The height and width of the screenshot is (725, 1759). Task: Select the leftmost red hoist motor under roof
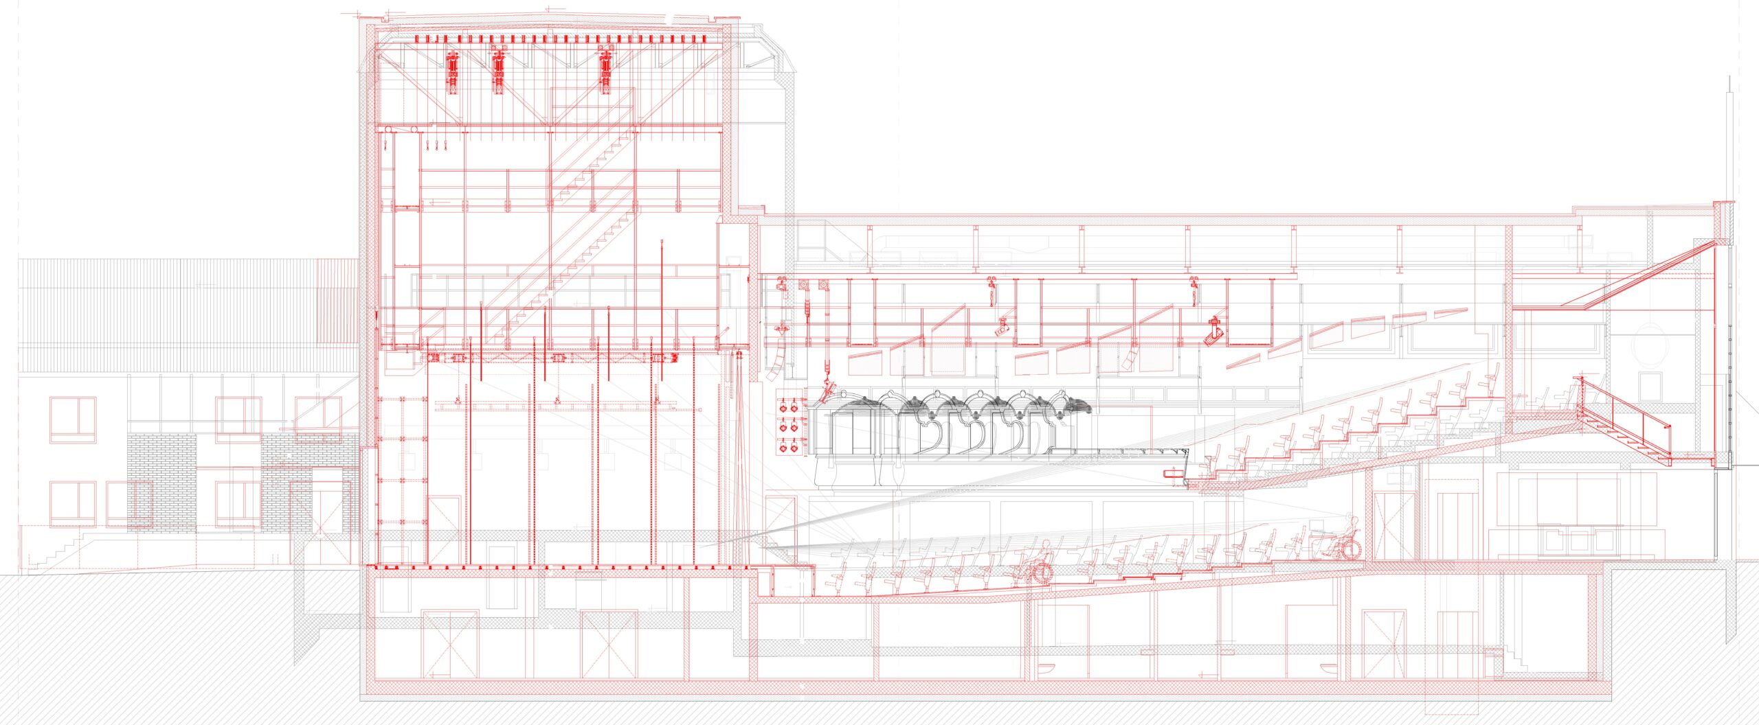452,71
